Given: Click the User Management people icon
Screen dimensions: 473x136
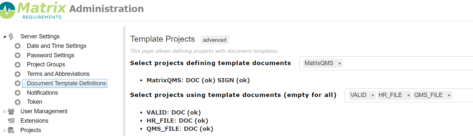Looking at the screenshot, I should (x=11, y=111).
